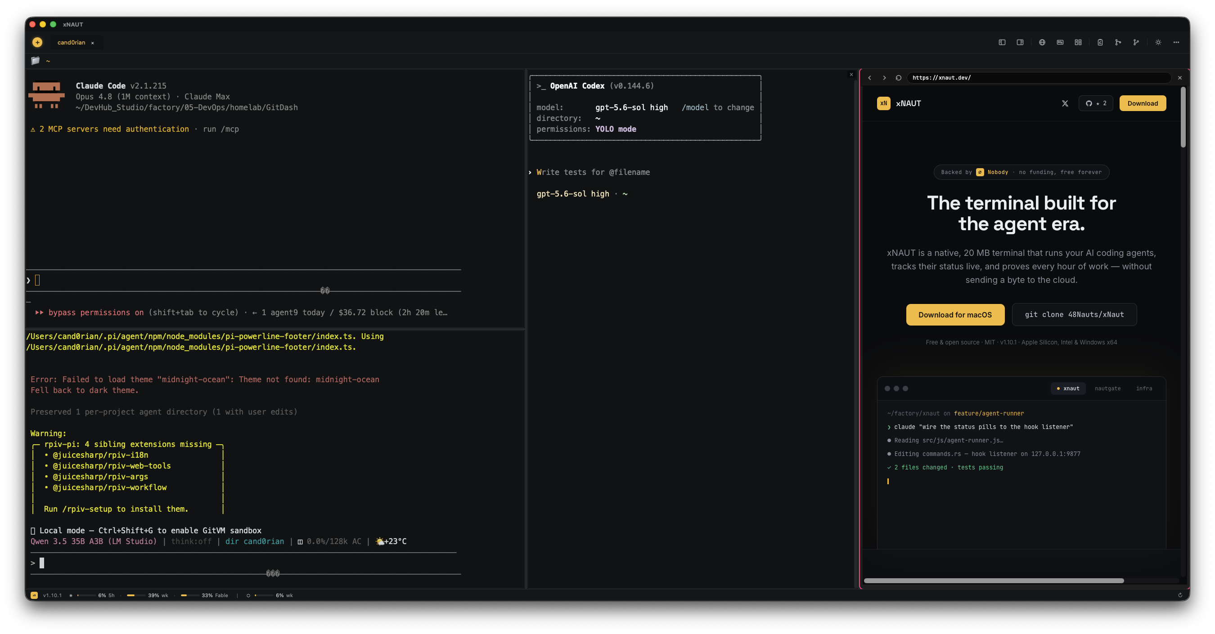Click the webpage vertical scrollbar

point(1183,117)
